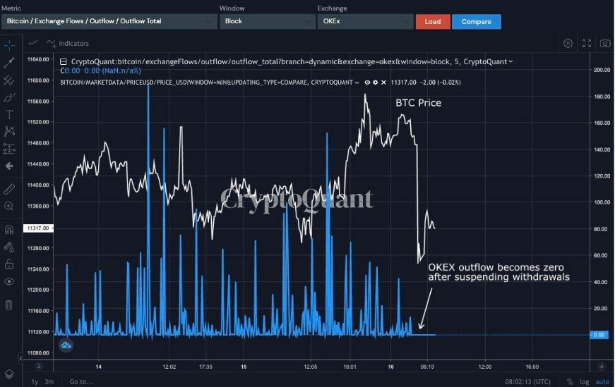Collapse the chart legend box icon
615x387 pixels.
click(x=63, y=61)
